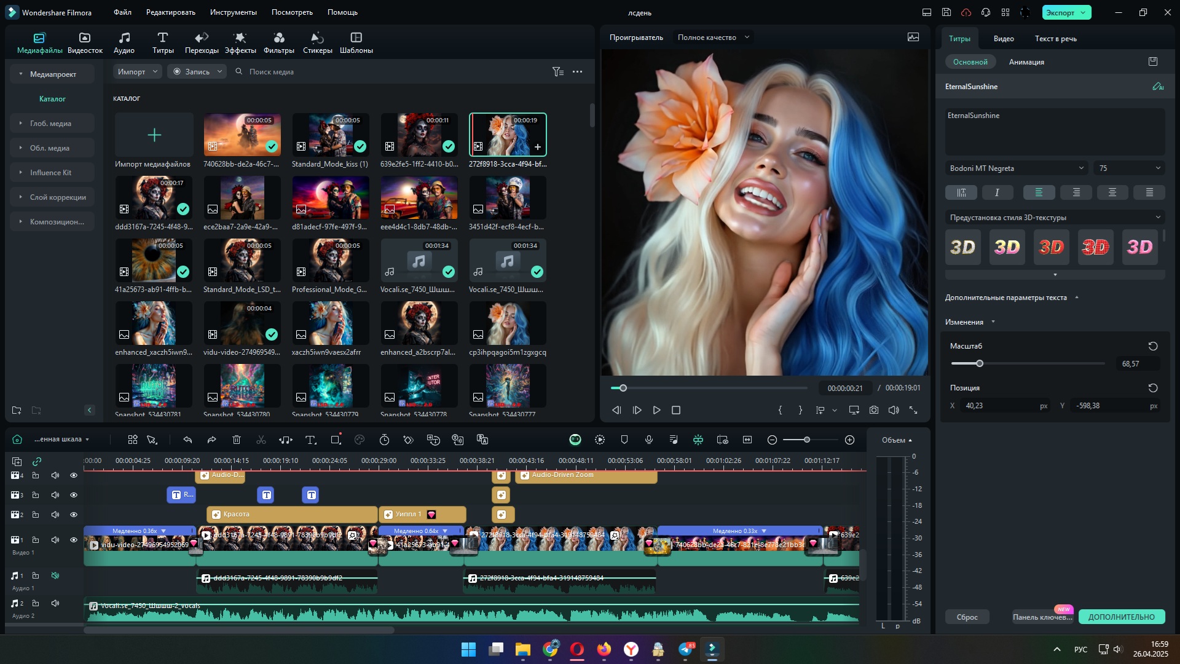Screen dimensions: 1180x664
Task: Lock video track 1
Action: coord(36,540)
